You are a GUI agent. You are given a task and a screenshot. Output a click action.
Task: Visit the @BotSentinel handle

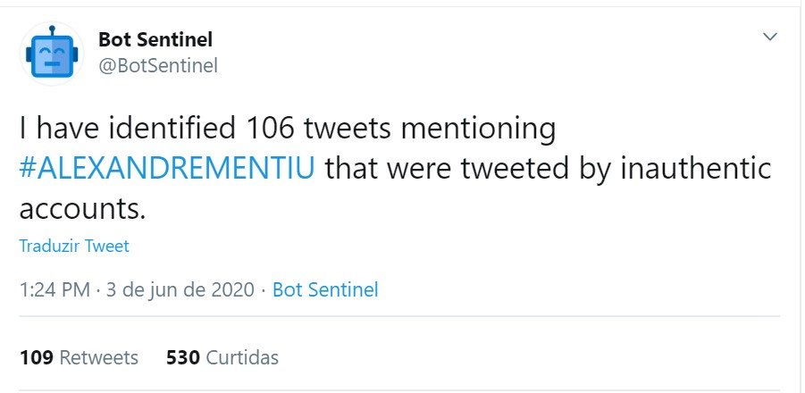click(x=158, y=66)
